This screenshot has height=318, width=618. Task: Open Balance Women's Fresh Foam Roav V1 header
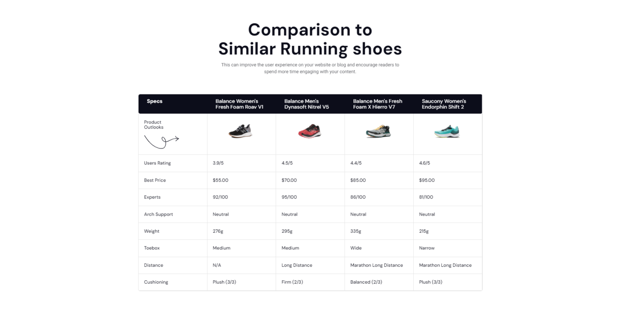pos(239,104)
